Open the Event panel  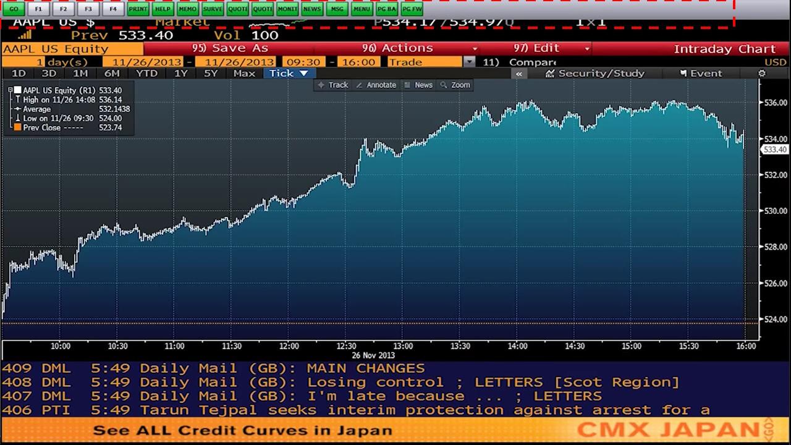(x=703, y=73)
